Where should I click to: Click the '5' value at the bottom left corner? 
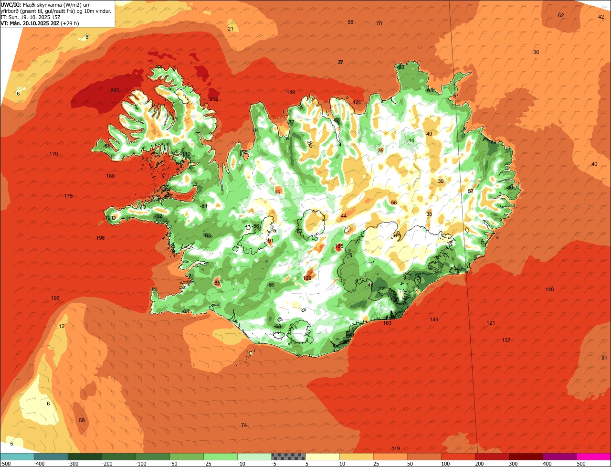pyautogui.click(x=11, y=444)
